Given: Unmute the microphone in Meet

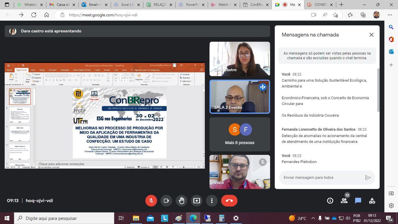Looking at the screenshot, I should point(151,201).
